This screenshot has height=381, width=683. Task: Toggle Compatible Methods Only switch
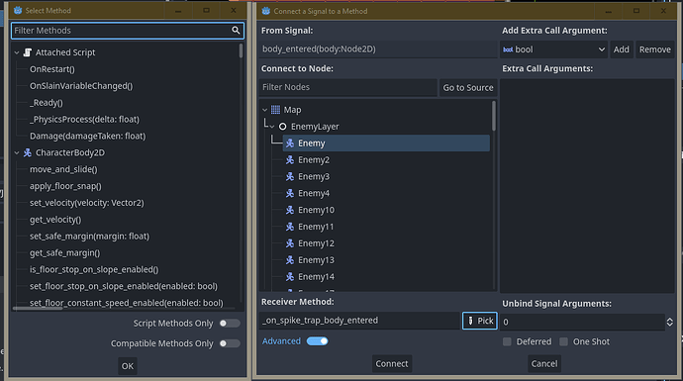229,343
